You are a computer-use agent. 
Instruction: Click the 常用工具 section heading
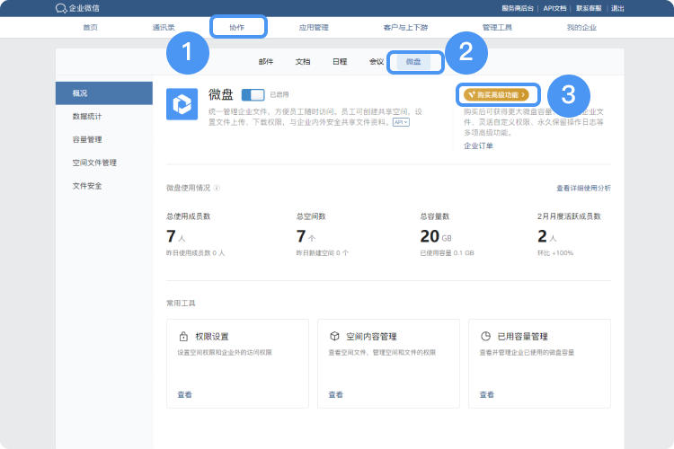[181, 304]
